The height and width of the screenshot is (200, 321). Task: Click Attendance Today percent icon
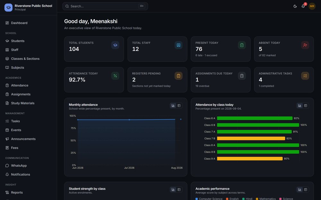[x=115, y=76]
